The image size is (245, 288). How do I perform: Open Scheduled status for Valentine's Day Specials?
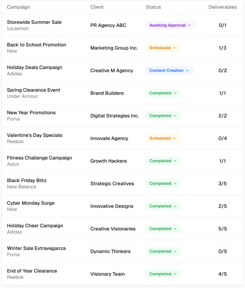[163, 138]
